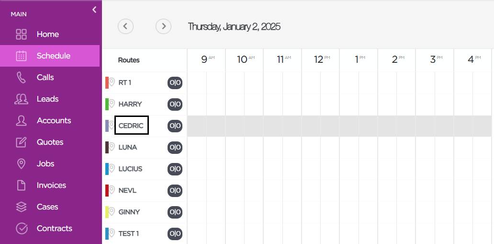Click the Home grid icon
The width and height of the screenshot is (494, 244).
coord(21,34)
